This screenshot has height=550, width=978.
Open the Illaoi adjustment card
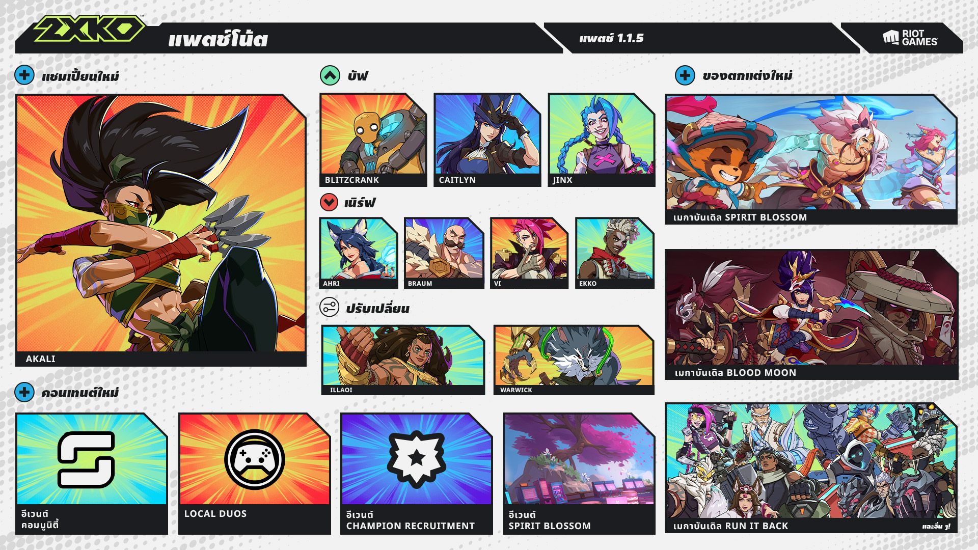pos(403,360)
